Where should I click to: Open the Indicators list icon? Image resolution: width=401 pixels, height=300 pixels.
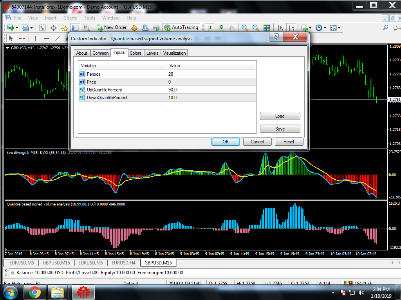304,28
